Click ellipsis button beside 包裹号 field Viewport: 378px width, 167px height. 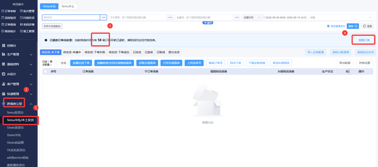point(237,17)
